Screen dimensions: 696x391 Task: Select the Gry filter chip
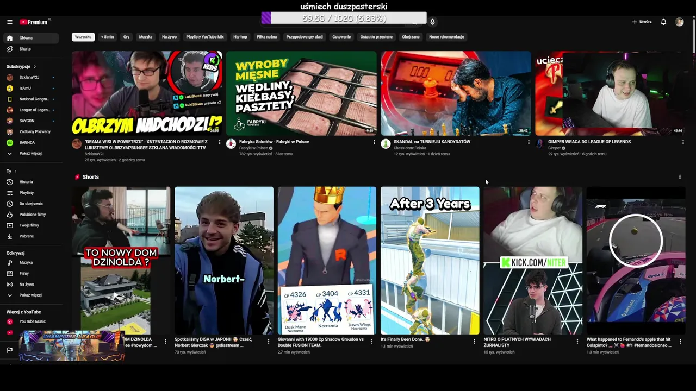pyautogui.click(x=126, y=37)
